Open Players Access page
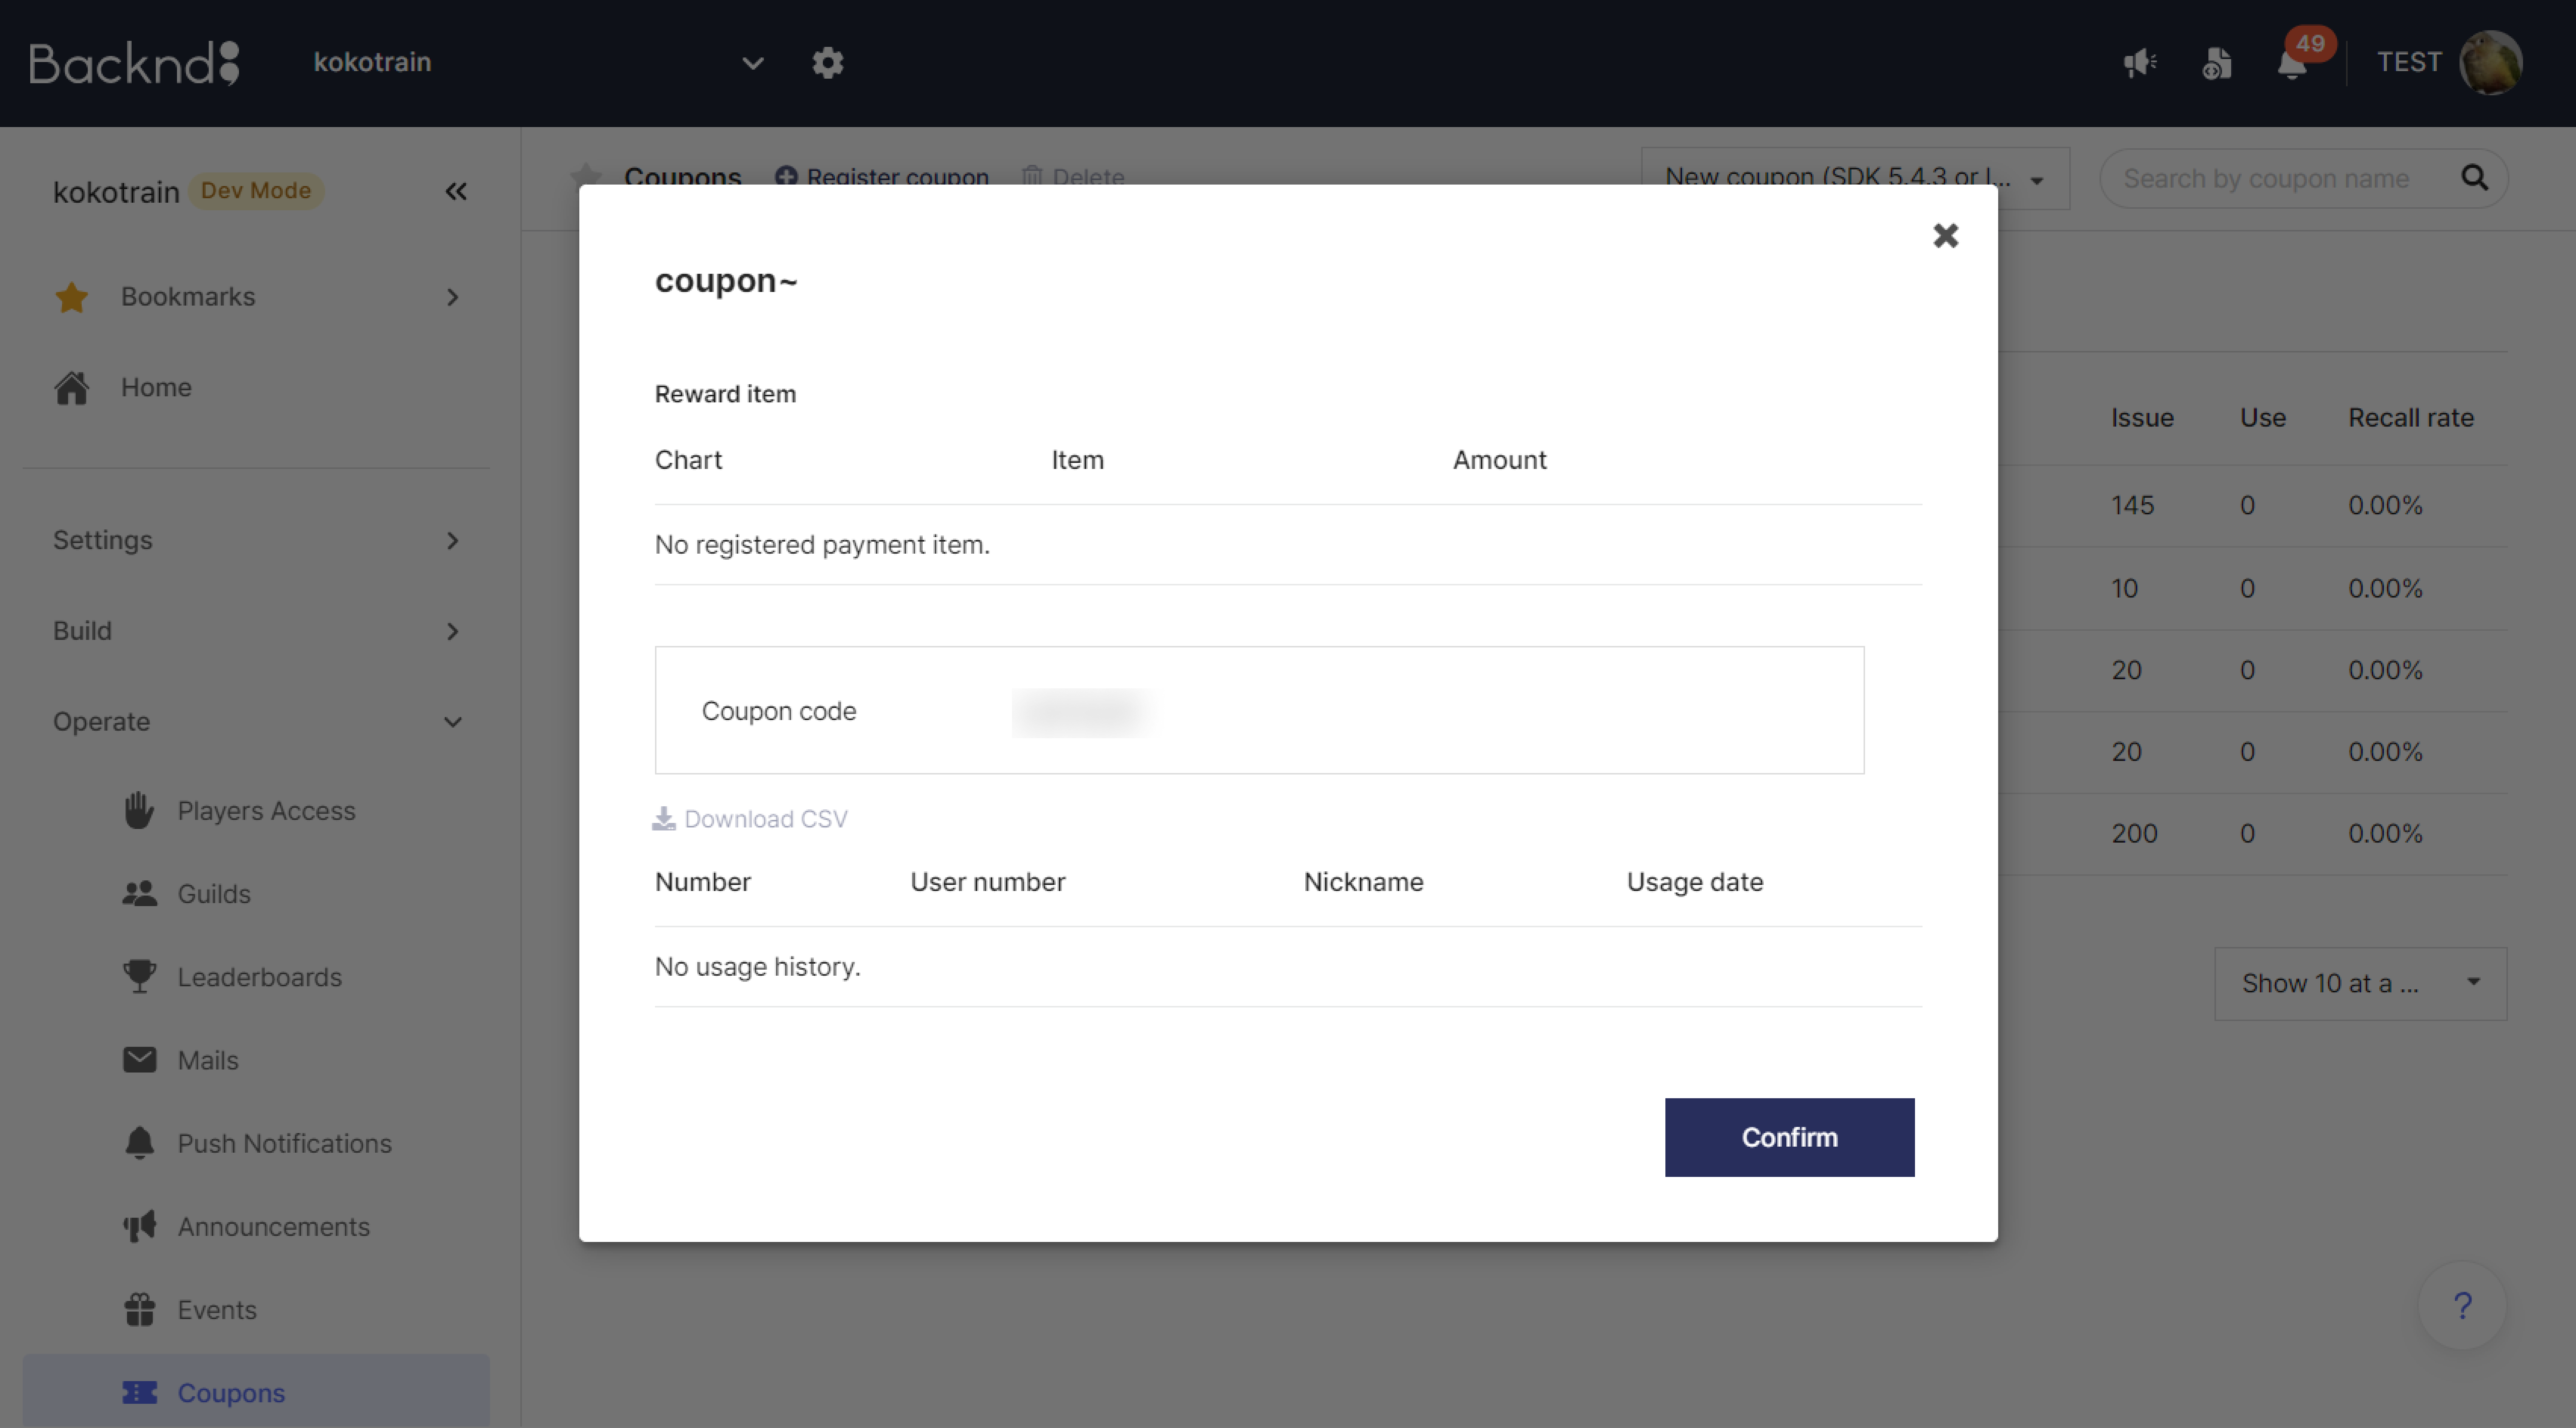The width and height of the screenshot is (2576, 1428). (266, 811)
